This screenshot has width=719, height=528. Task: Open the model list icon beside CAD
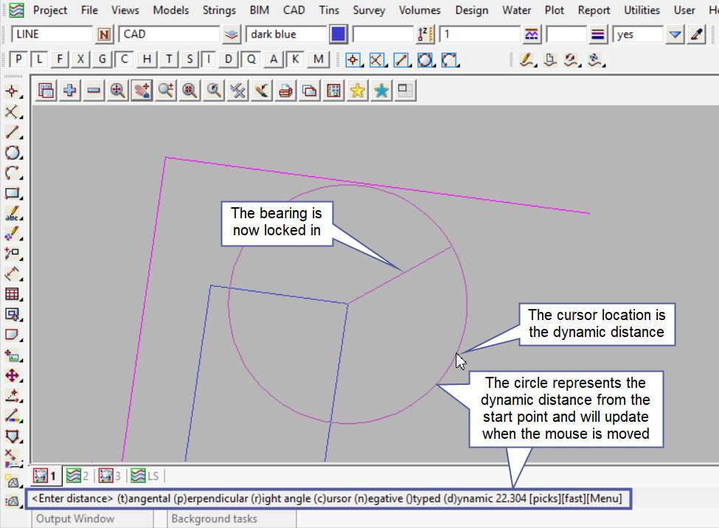click(x=232, y=35)
